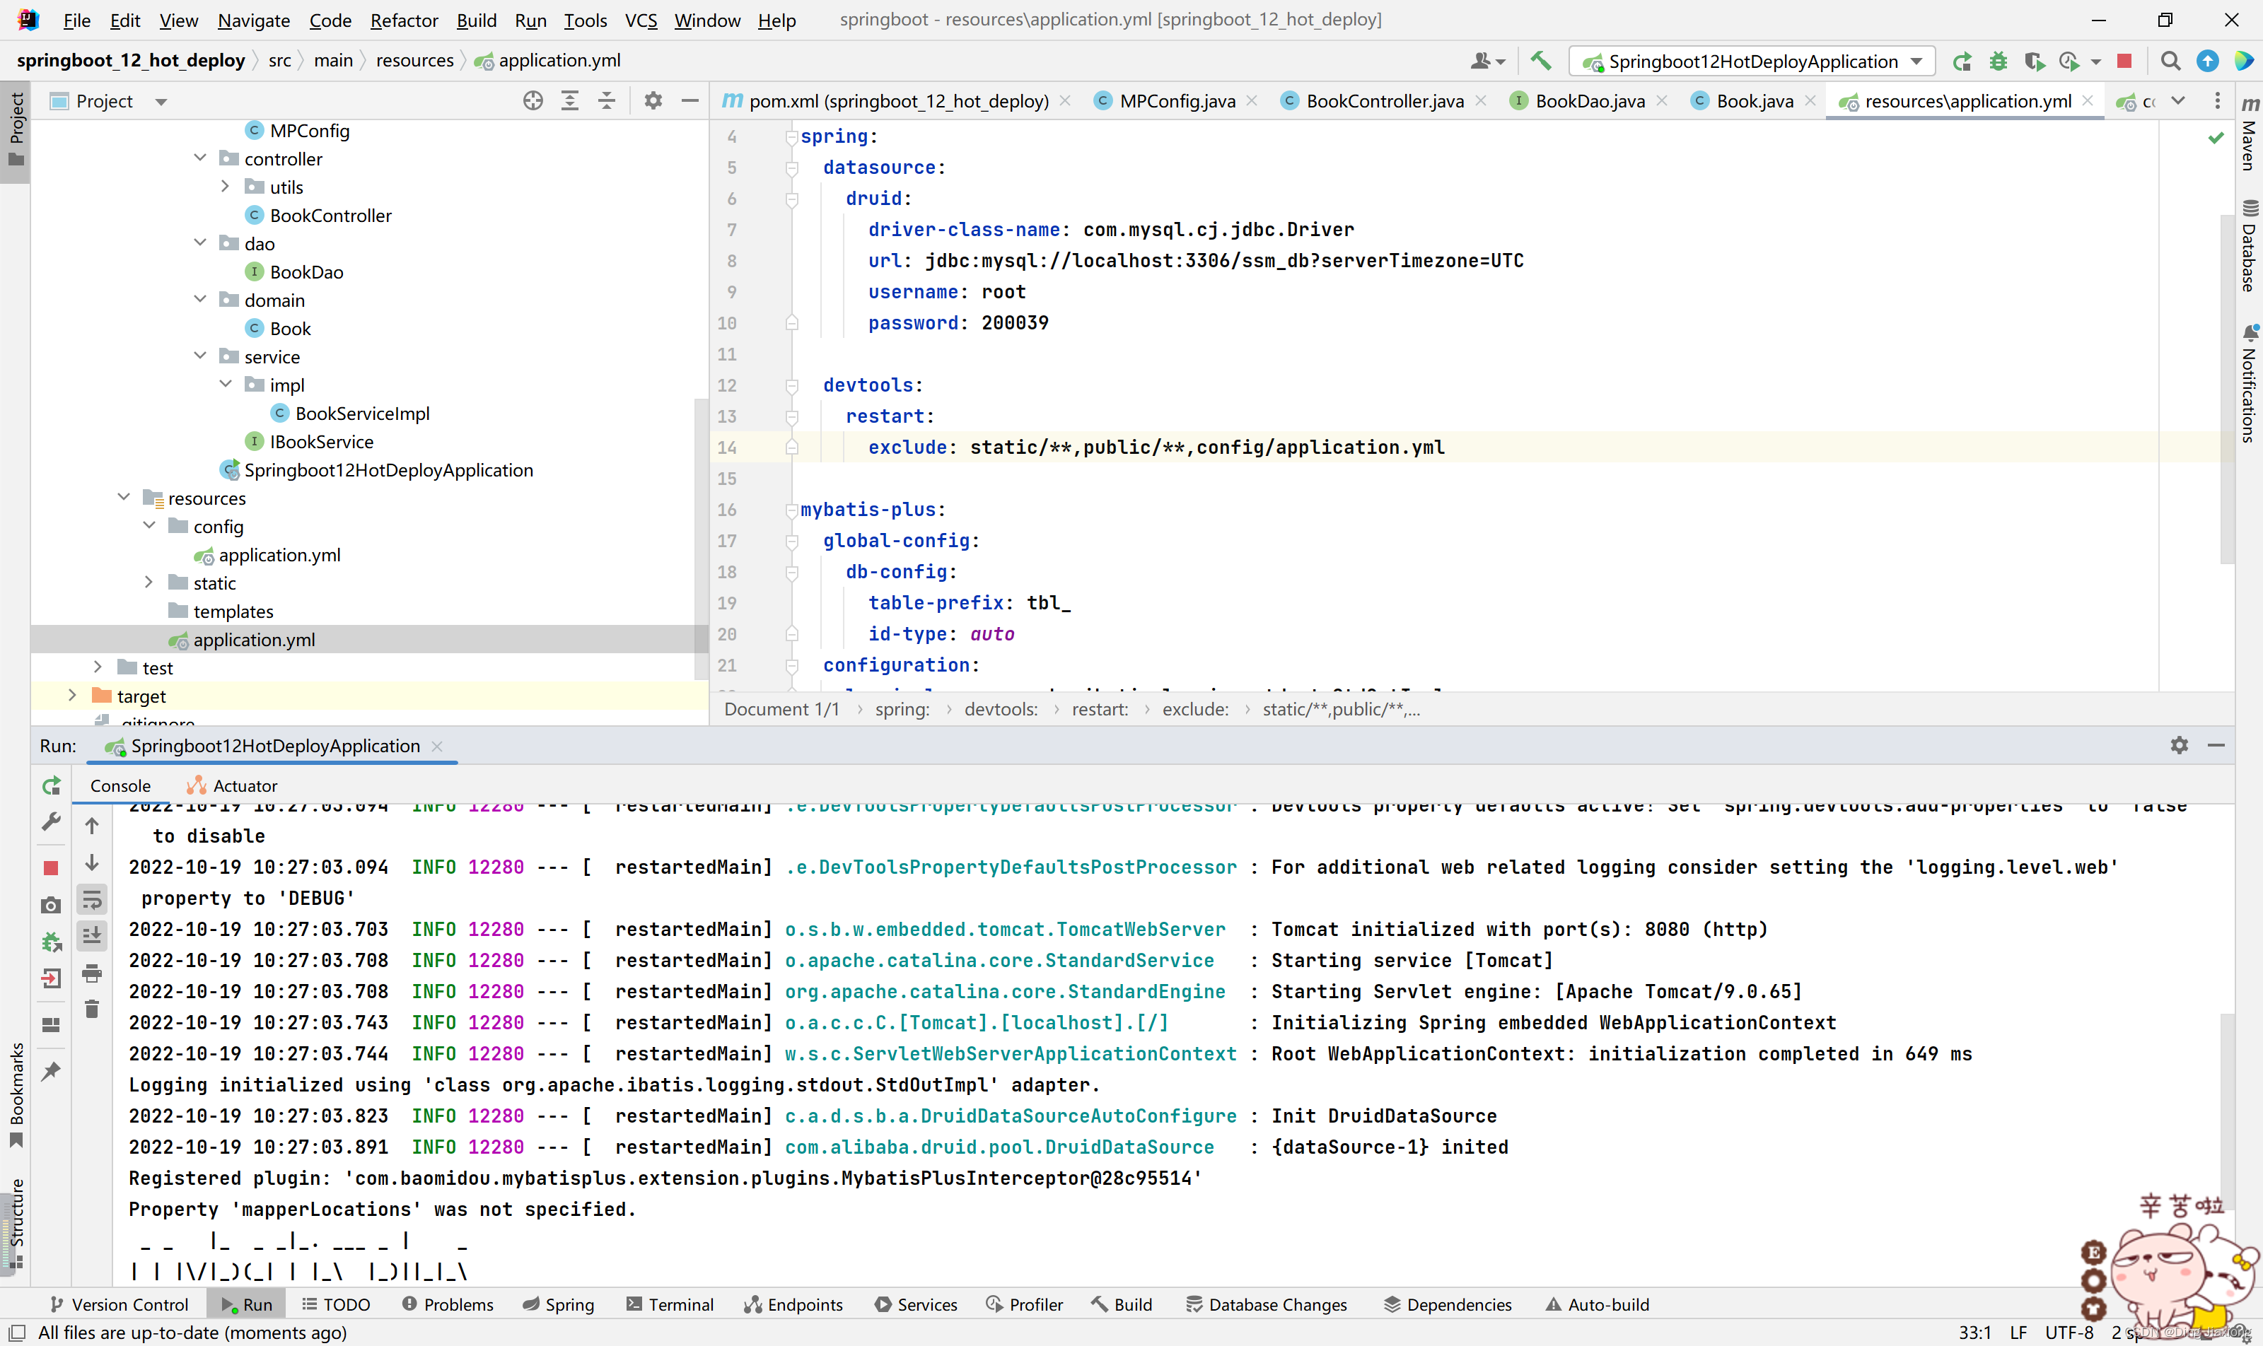2263x1346 pixels.
Task: Expand the utils folder
Action: pos(225,186)
